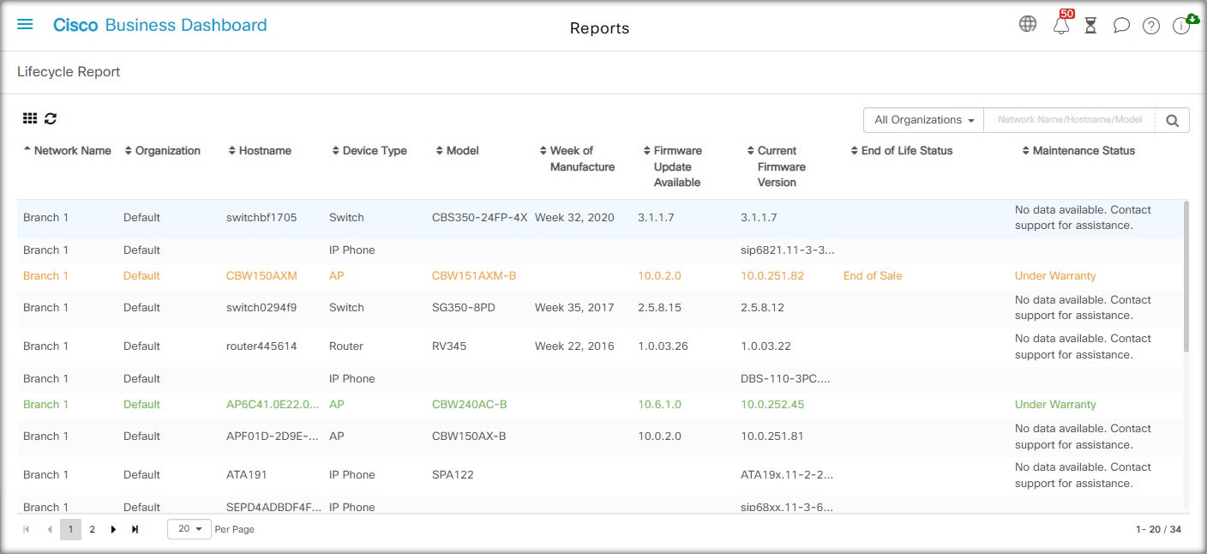This screenshot has width=1207, height=554.
Task: Click firmware update 10.6.1.0
Action: 659,405
